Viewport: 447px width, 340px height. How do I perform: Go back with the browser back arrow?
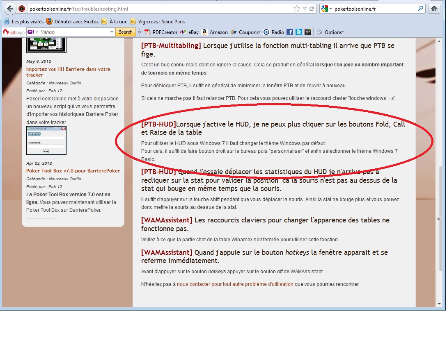[x=10, y=9]
